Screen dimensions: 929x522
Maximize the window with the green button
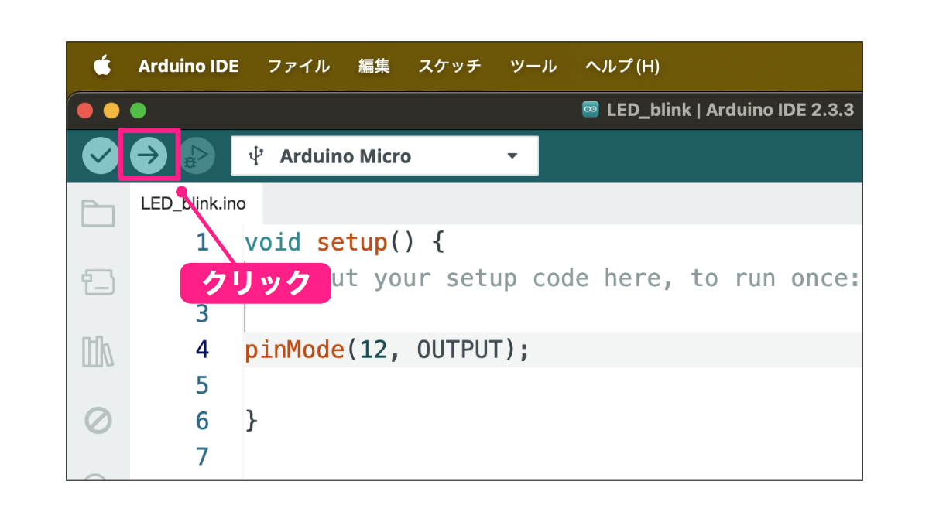tap(138, 111)
